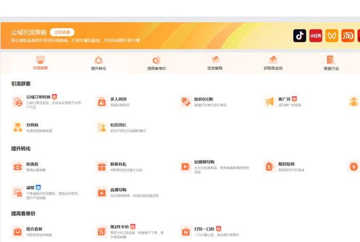Open the 推广员 link
Image resolution: width=360 pixels, height=242 pixels.
(284, 99)
